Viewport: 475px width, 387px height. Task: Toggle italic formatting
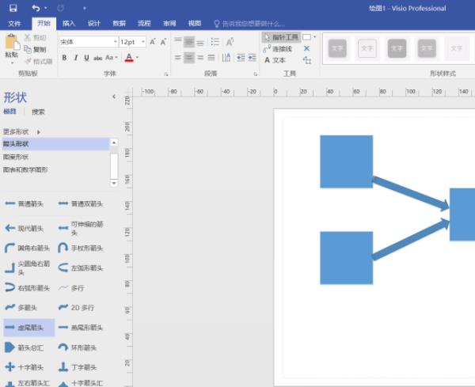pyautogui.click(x=76, y=58)
